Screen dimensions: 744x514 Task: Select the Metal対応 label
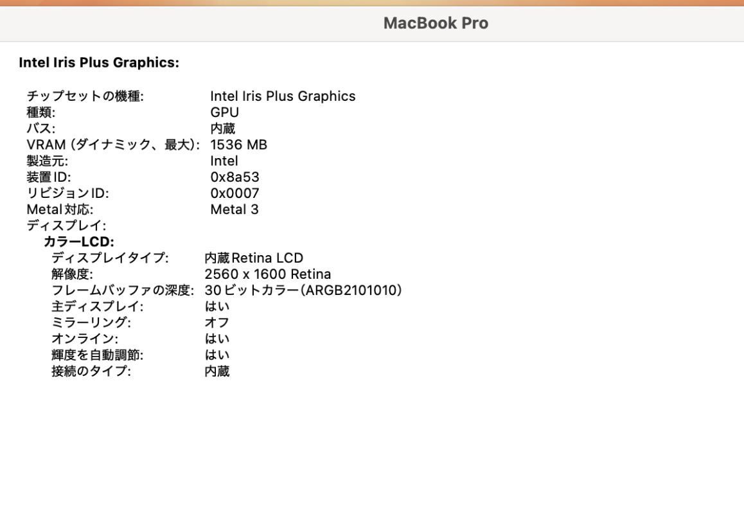(x=60, y=209)
